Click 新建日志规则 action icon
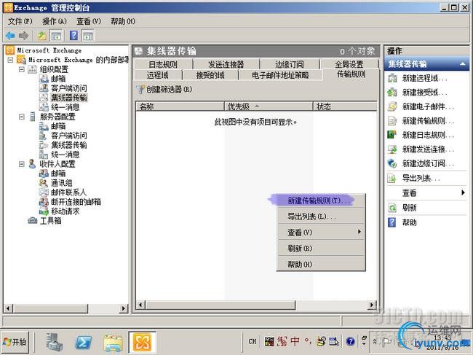Image resolution: width=473 pixels, height=355 pixels. [391, 135]
